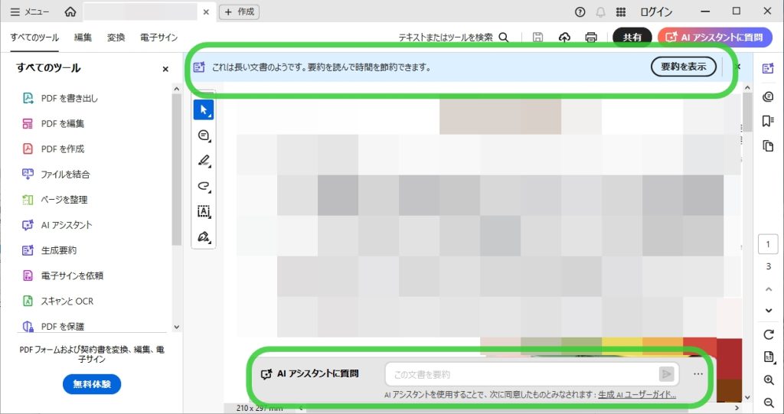This screenshot has width=784, height=414.
Task: Click the この文書を要約 input field
Action: tap(521, 374)
